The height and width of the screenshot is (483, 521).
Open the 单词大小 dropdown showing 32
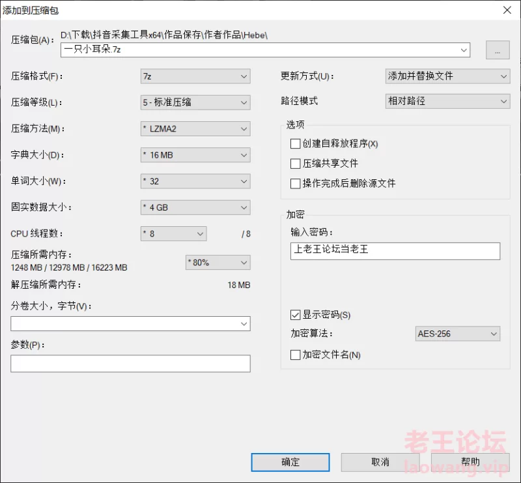pos(195,181)
